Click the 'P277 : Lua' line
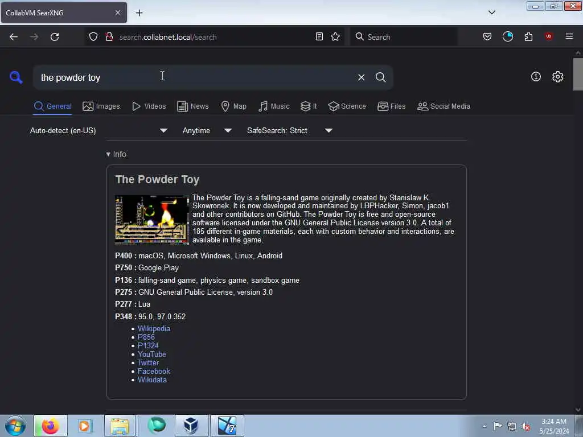The height and width of the screenshot is (437, 583). point(133,304)
